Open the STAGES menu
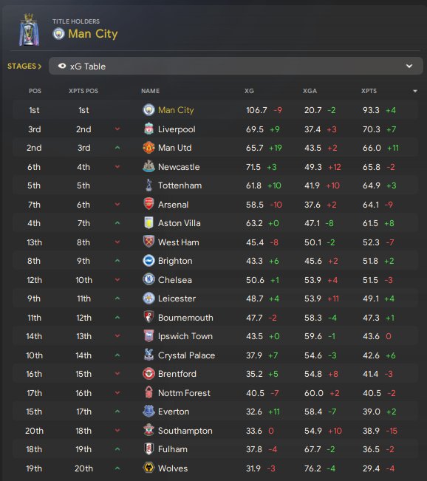Image resolution: width=427 pixels, height=481 pixels. pos(24,66)
